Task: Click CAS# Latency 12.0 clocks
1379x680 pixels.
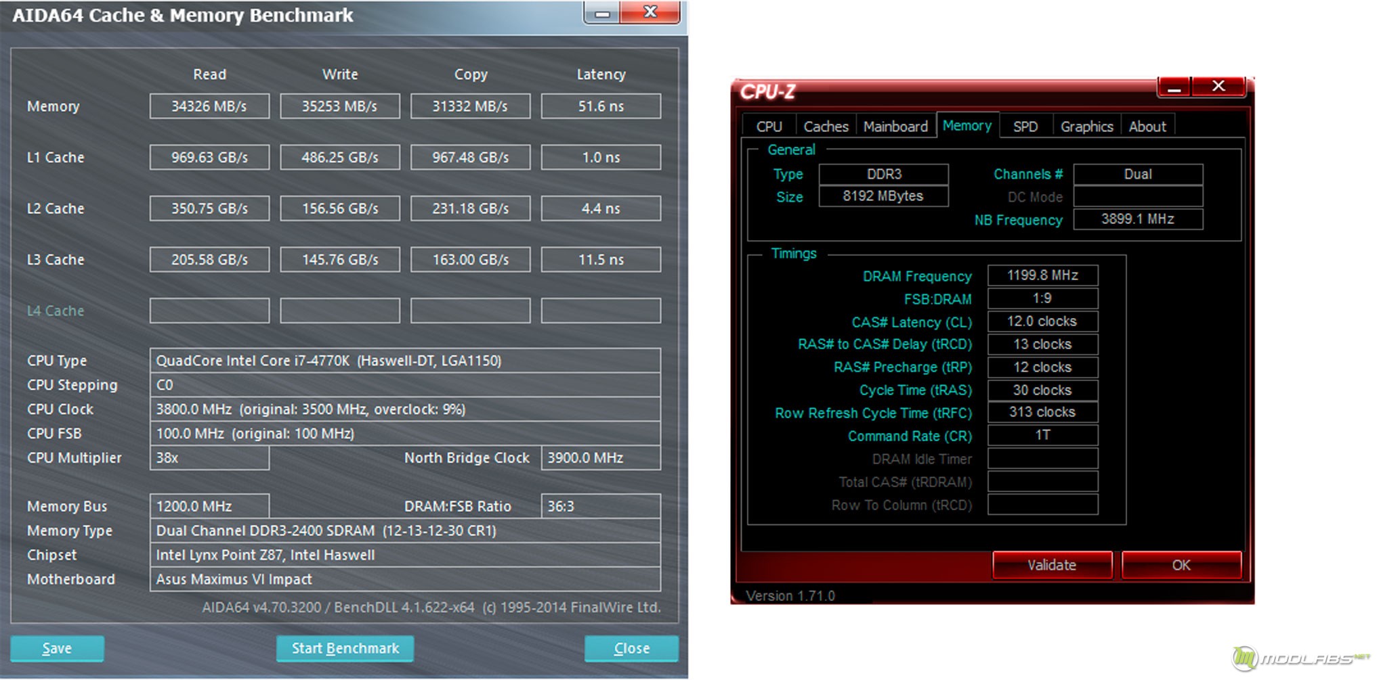Action: click(x=1042, y=321)
